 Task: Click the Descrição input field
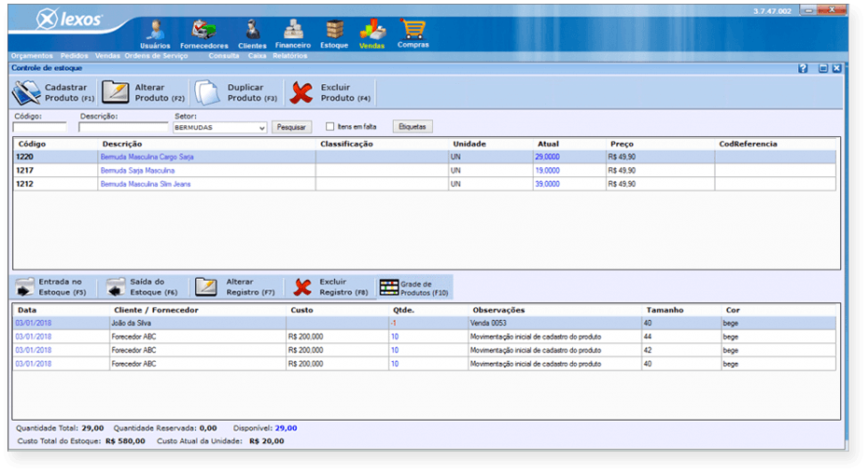point(123,127)
